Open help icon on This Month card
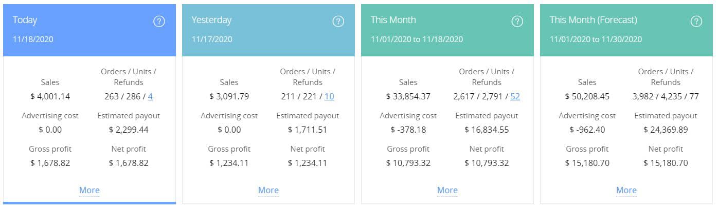Viewport: 717px width, 210px height. coord(517,22)
